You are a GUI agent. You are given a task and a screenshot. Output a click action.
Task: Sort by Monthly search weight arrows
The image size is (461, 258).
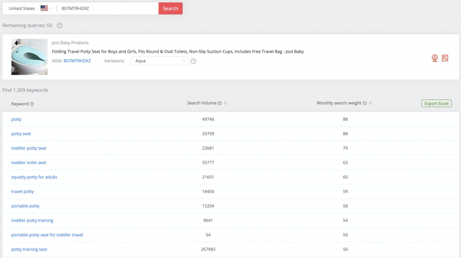click(371, 103)
